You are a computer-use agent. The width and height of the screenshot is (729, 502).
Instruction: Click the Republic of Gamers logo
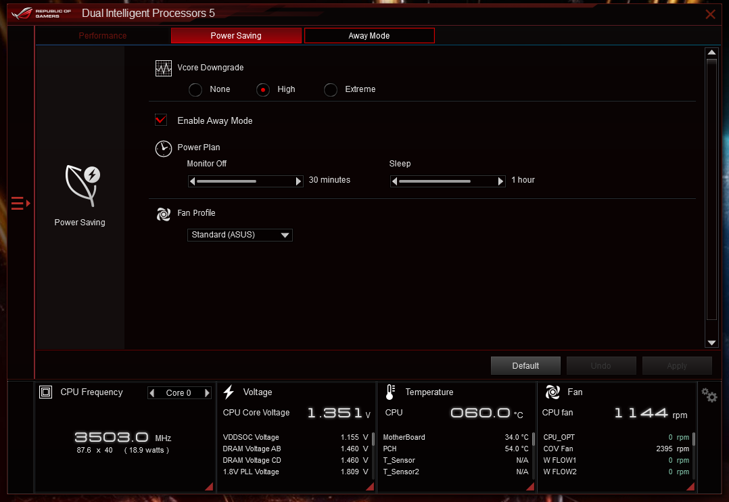(x=41, y=13)
